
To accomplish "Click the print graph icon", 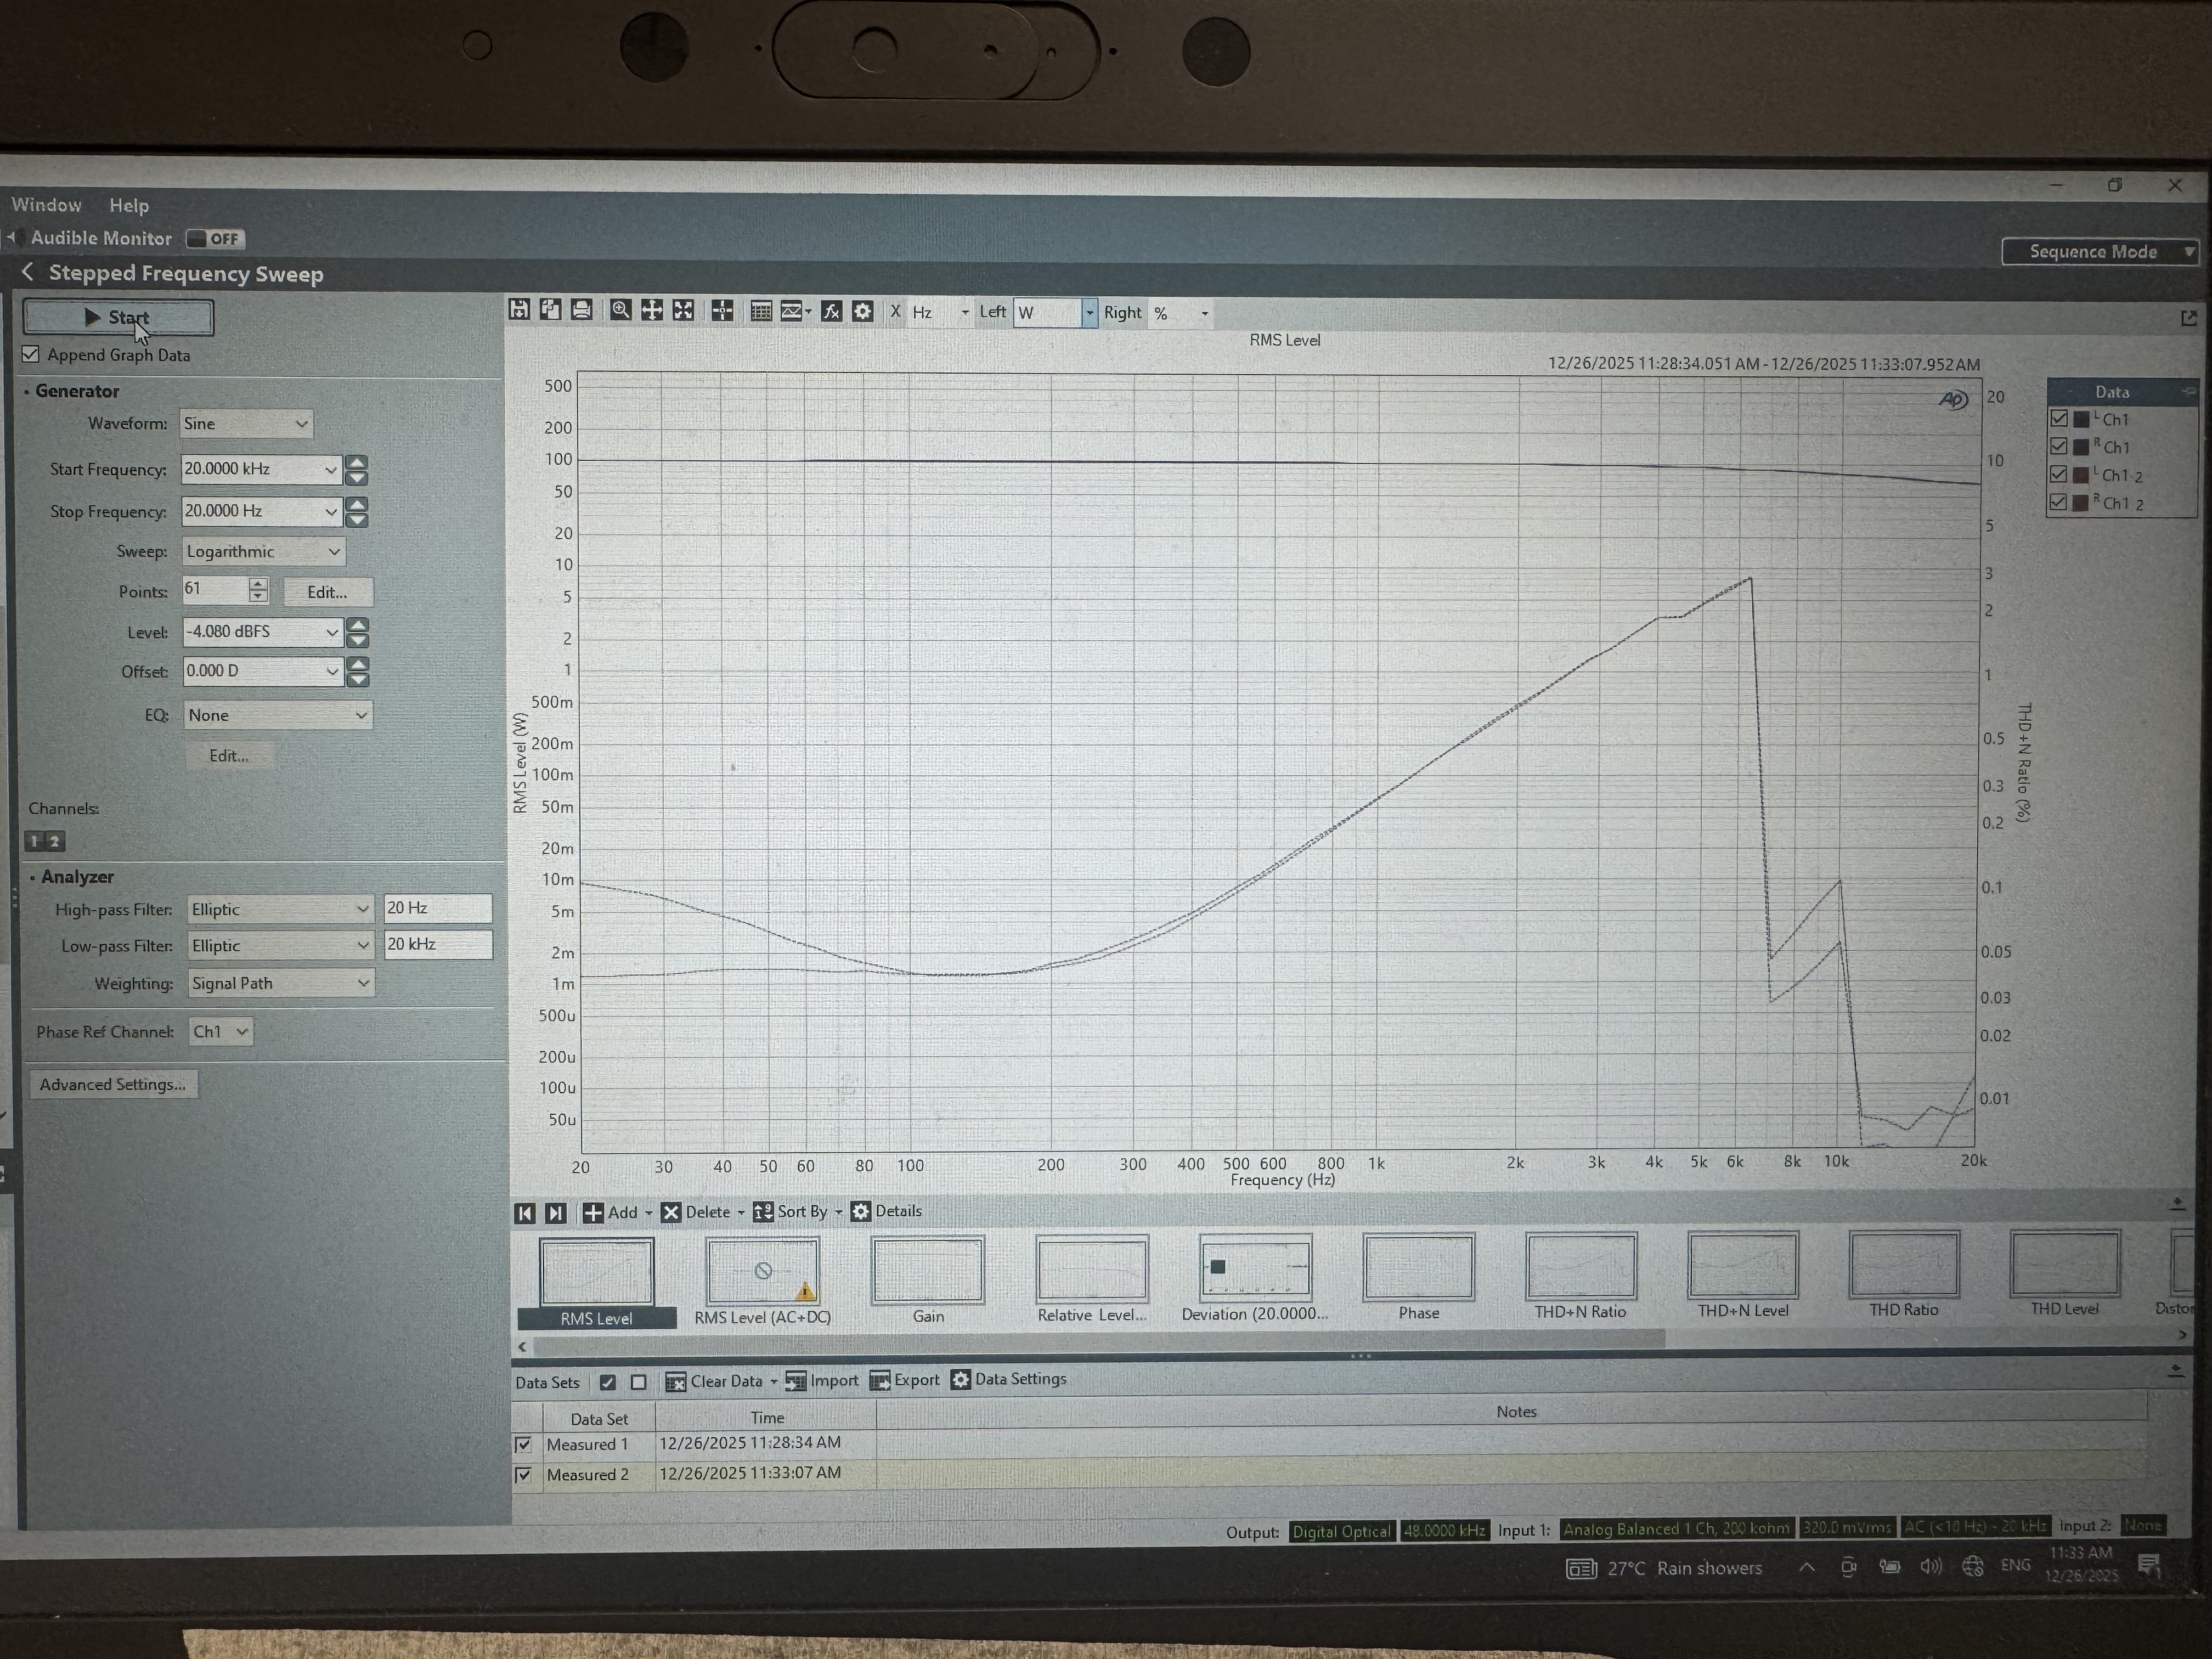I will point(581,310).
